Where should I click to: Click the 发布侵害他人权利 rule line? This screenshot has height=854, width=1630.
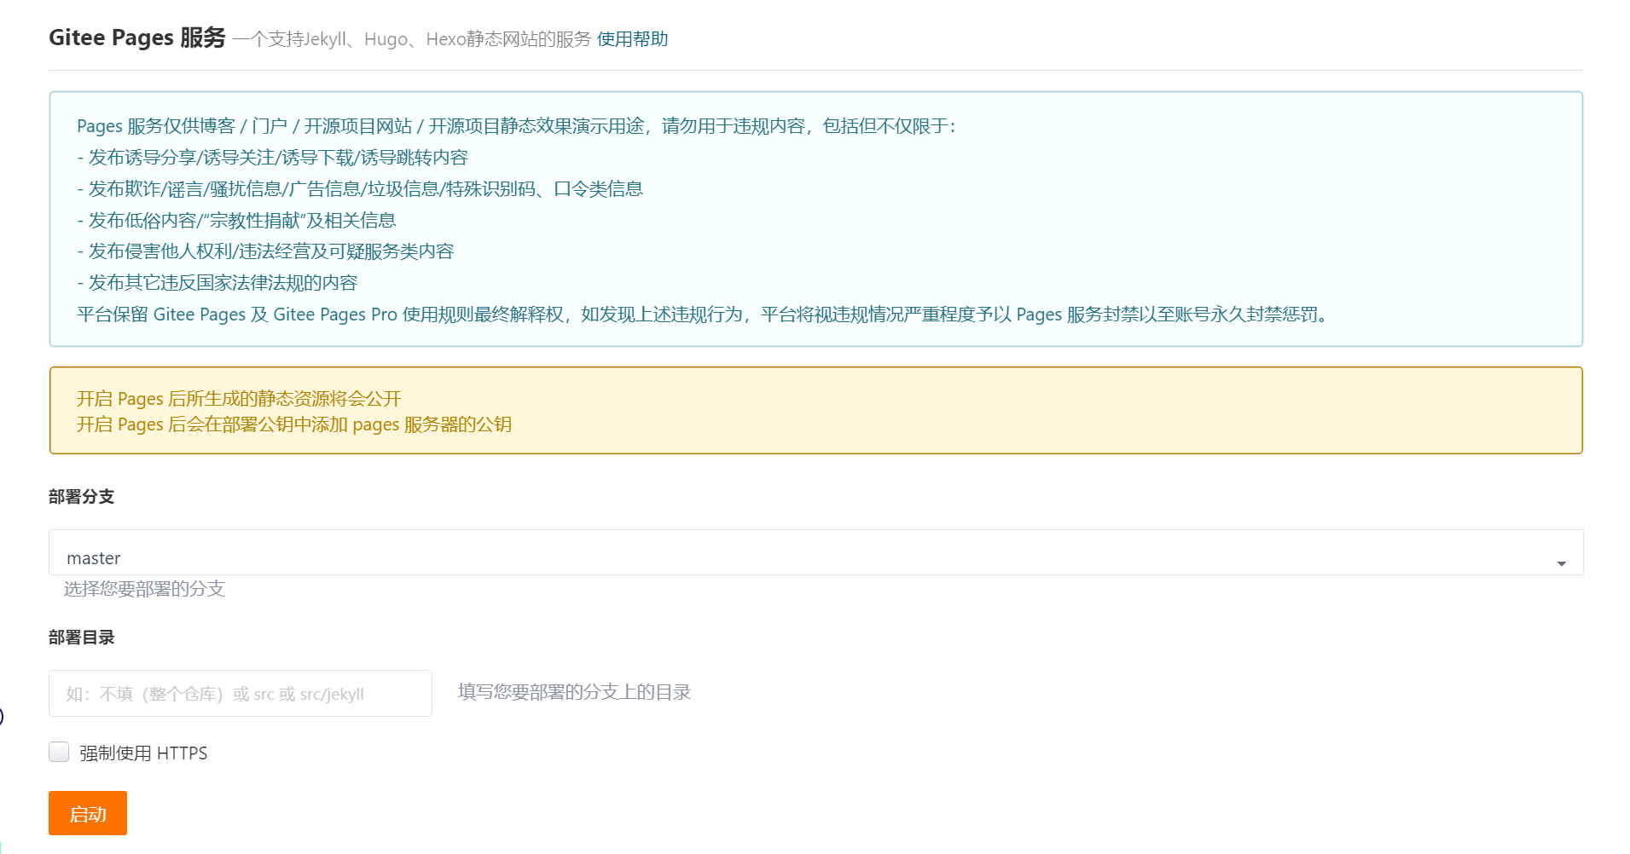pos(265,251)
